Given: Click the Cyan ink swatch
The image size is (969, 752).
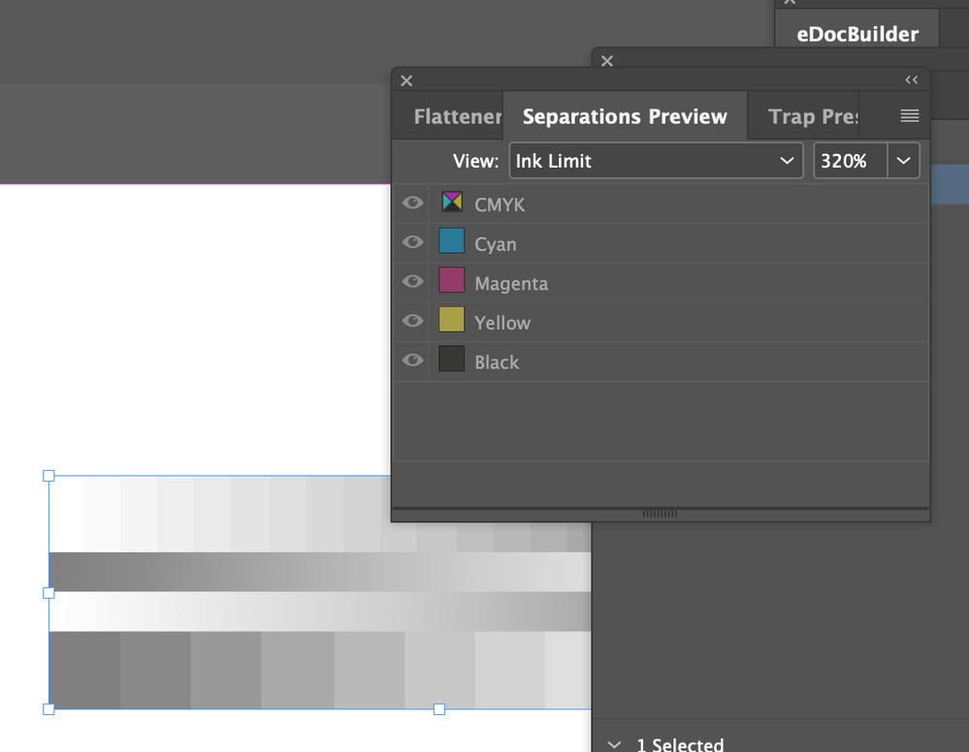Looking at the screenshot, I should click(452, 240).
